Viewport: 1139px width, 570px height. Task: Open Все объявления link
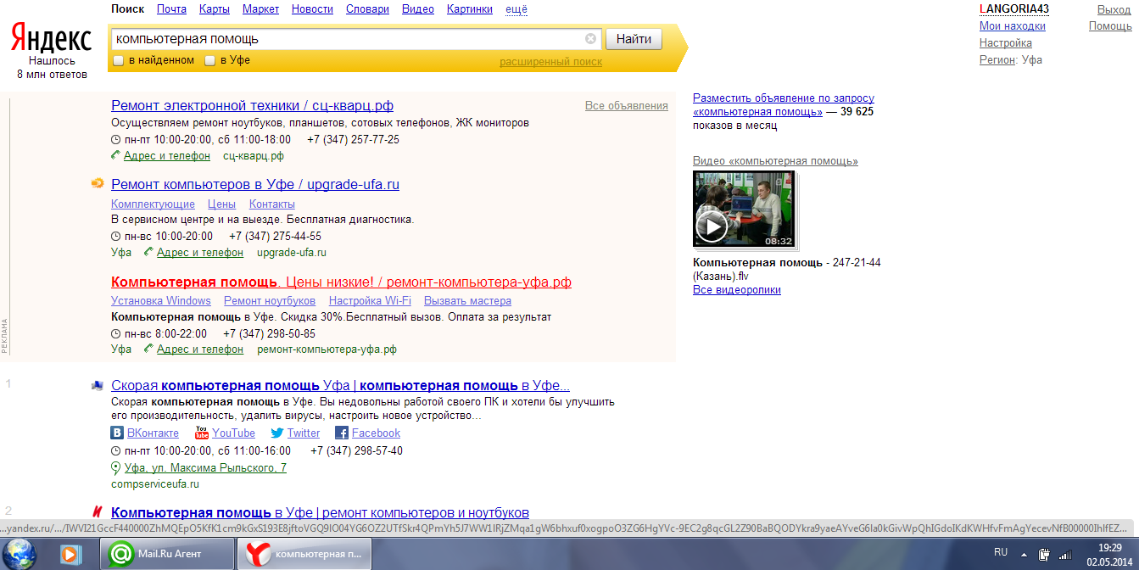coord(627,106)
